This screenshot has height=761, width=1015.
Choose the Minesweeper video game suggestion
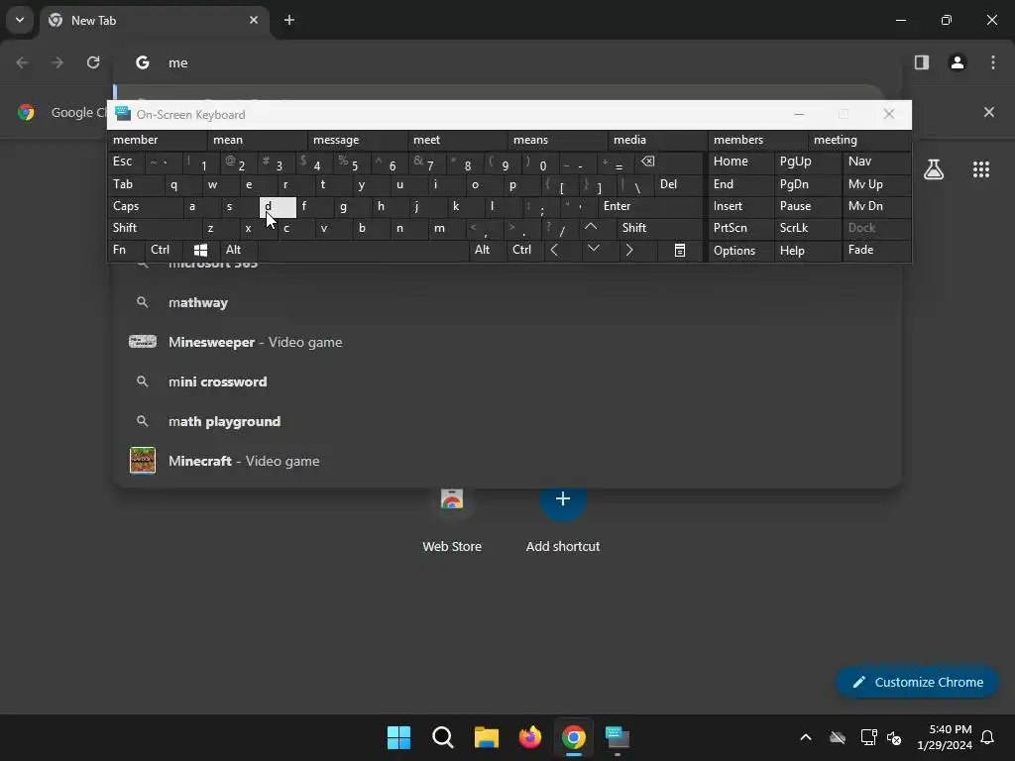point(507,342)
